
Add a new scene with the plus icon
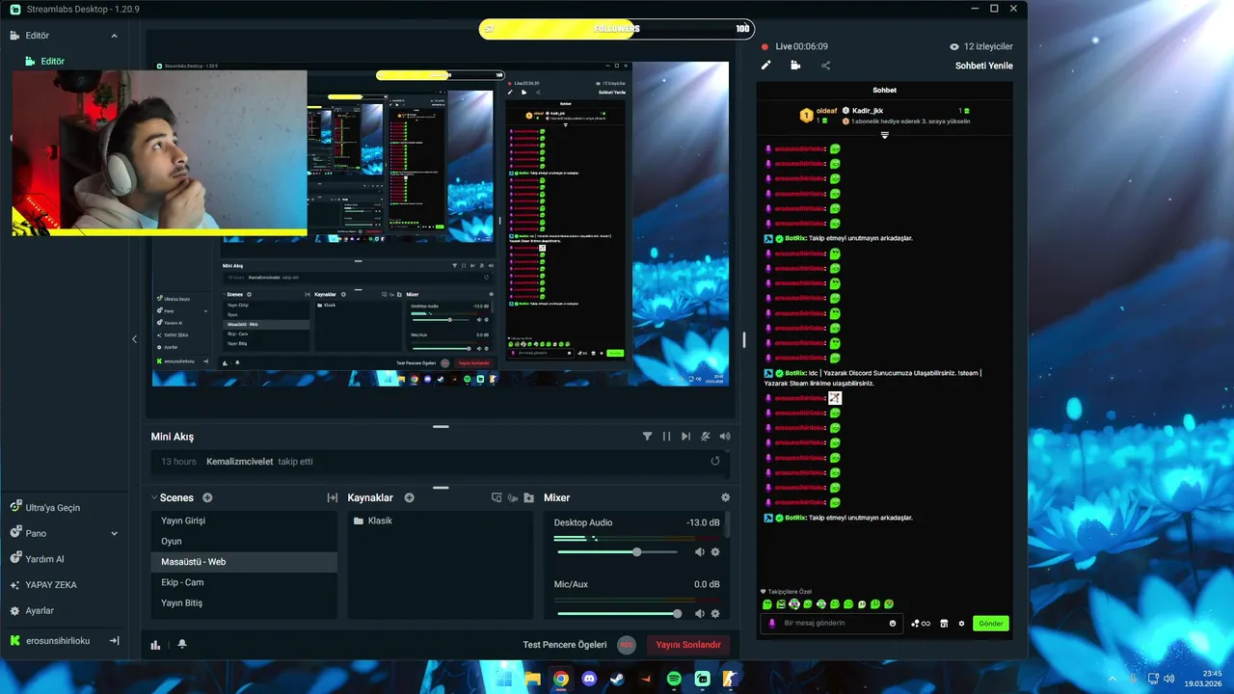click(207, 497)
